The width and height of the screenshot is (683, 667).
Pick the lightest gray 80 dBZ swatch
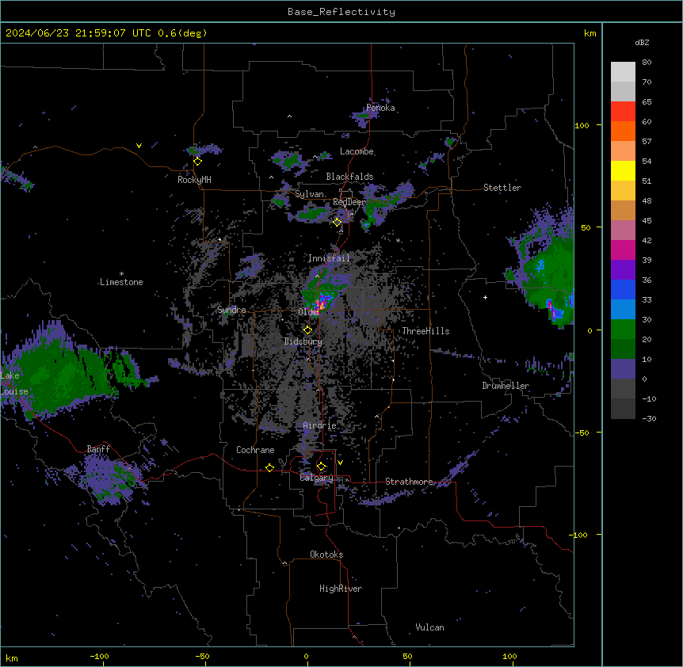pos(623,71)
